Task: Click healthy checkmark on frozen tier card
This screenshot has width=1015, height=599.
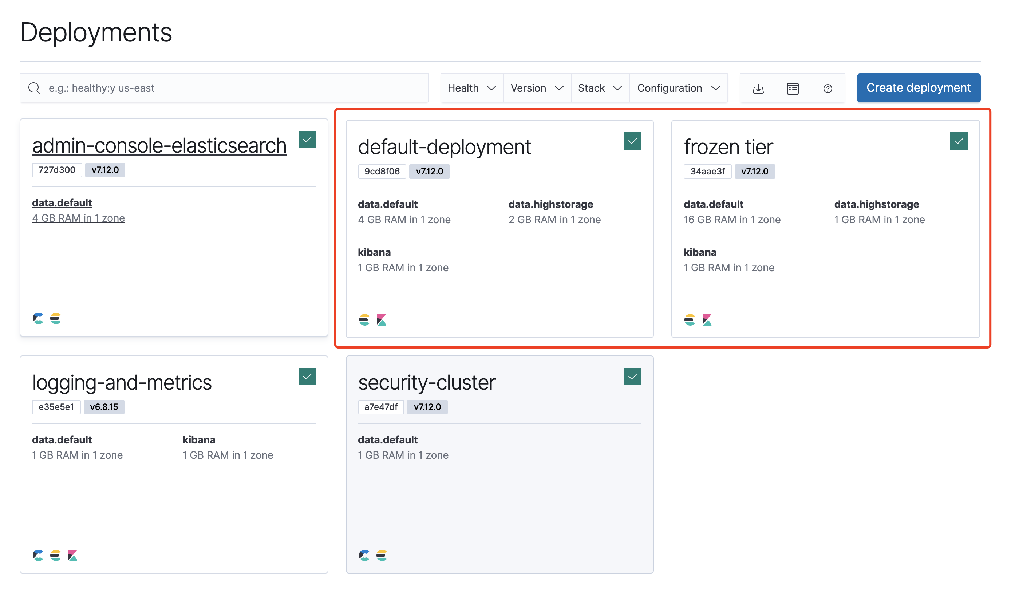Action: click(x=959, y=141)
